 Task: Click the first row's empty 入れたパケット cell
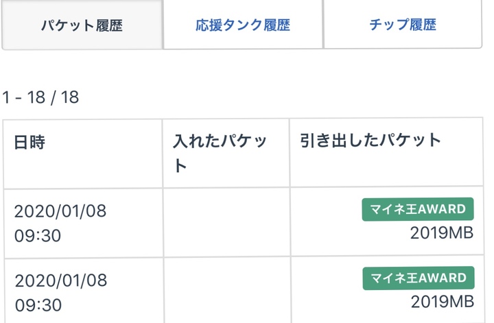[x=226, y=222]
